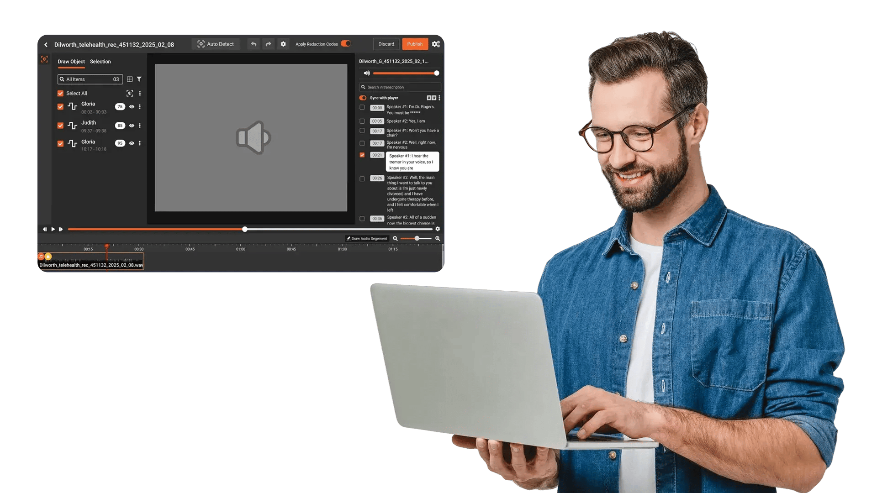Click the focus detect icon beside Select All
This screenshot has width=877, height=493.
(x=130, y=93)
